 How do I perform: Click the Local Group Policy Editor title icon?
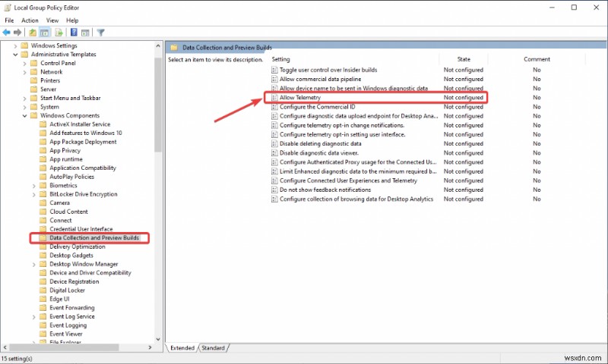coord(8,8)
